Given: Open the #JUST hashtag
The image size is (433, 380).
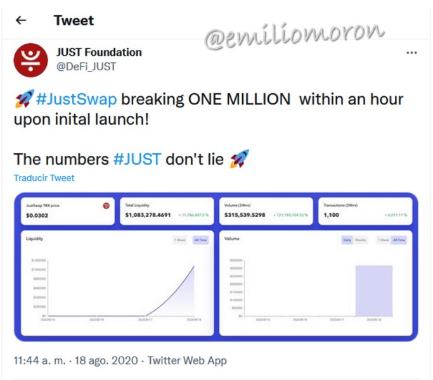Looking at the screenshot, I should [137, 159].
